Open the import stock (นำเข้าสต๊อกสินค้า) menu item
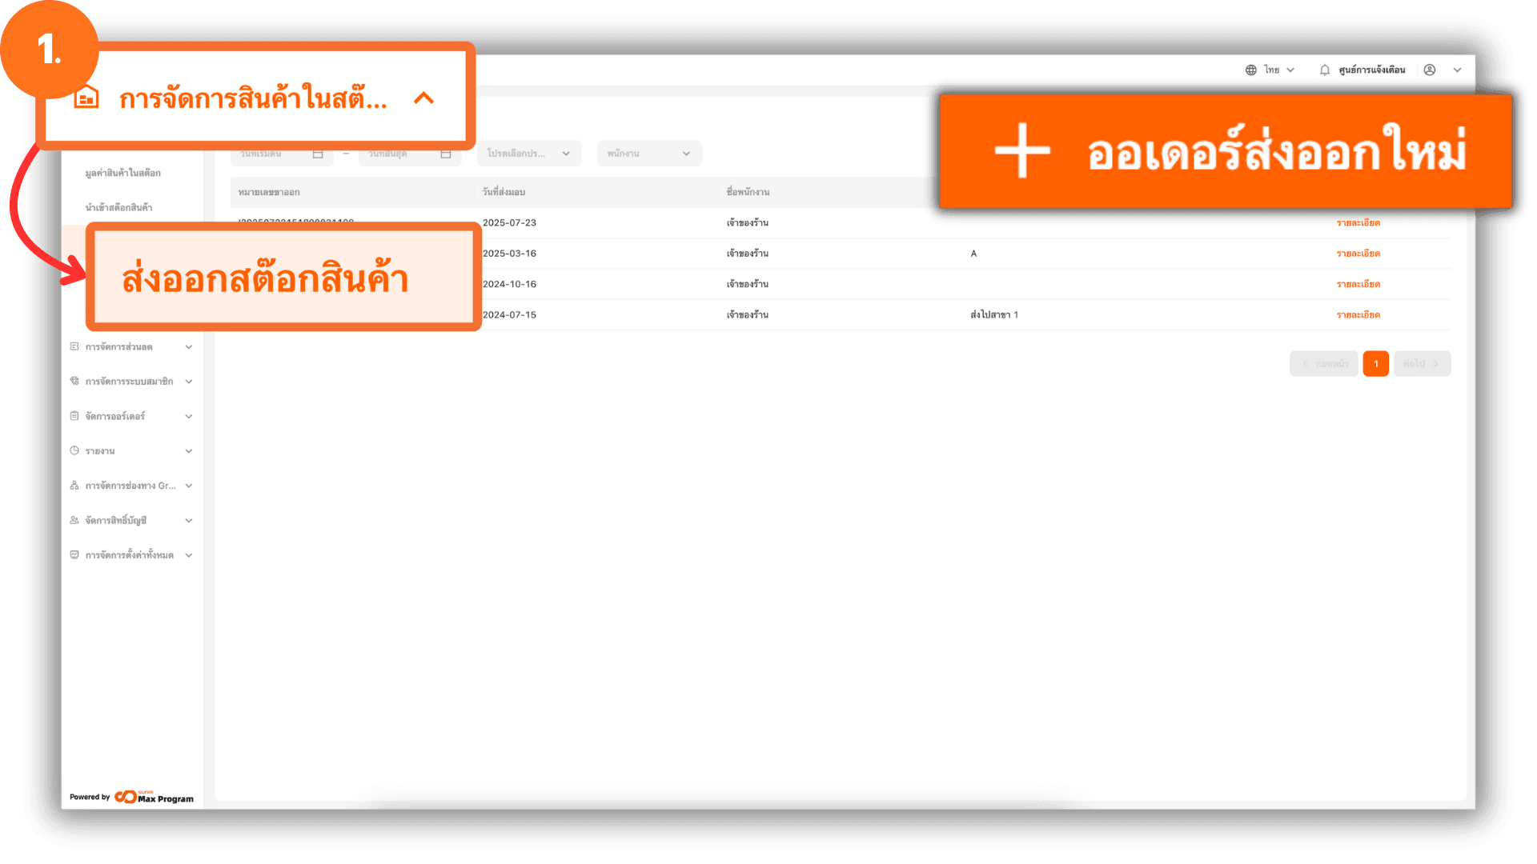Image resolution: width=1537 pixels, height=864 pixels. (119, 207)
